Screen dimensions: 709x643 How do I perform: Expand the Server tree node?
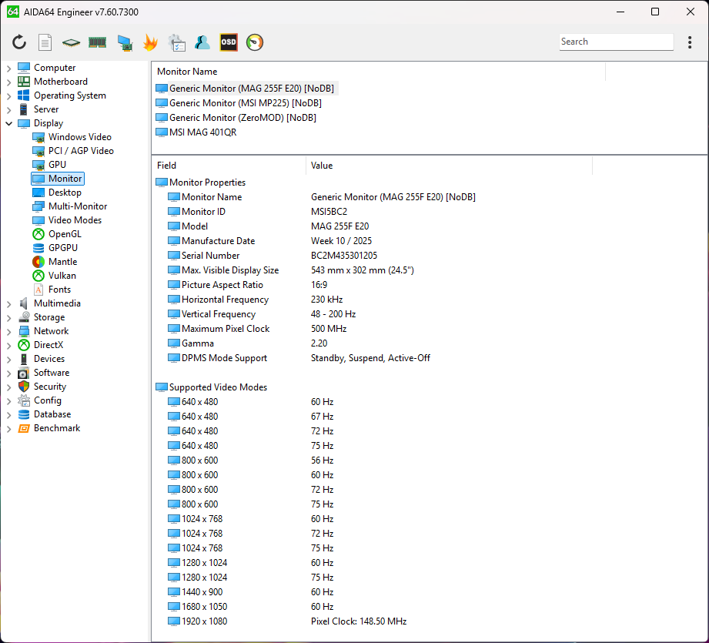pyautogui.click(x=8, y=110)
